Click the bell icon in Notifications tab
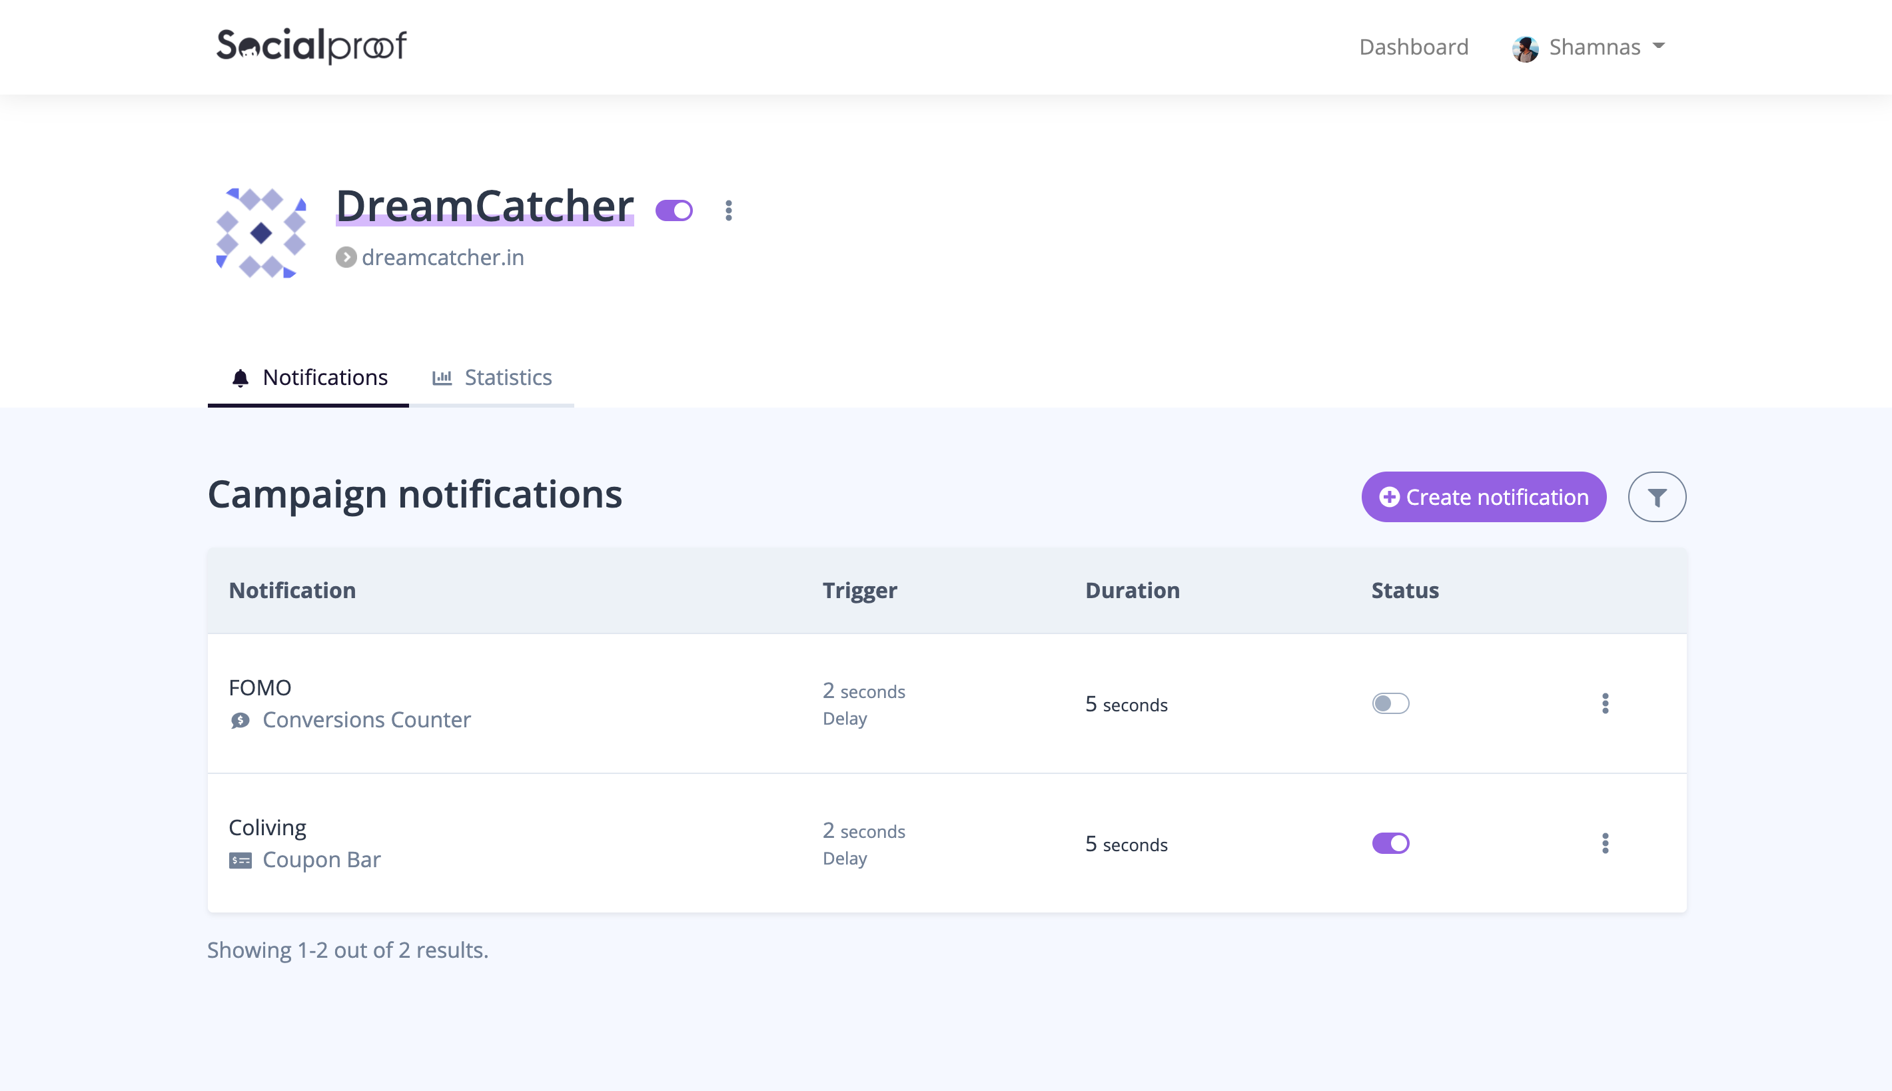 click(240, 378)
